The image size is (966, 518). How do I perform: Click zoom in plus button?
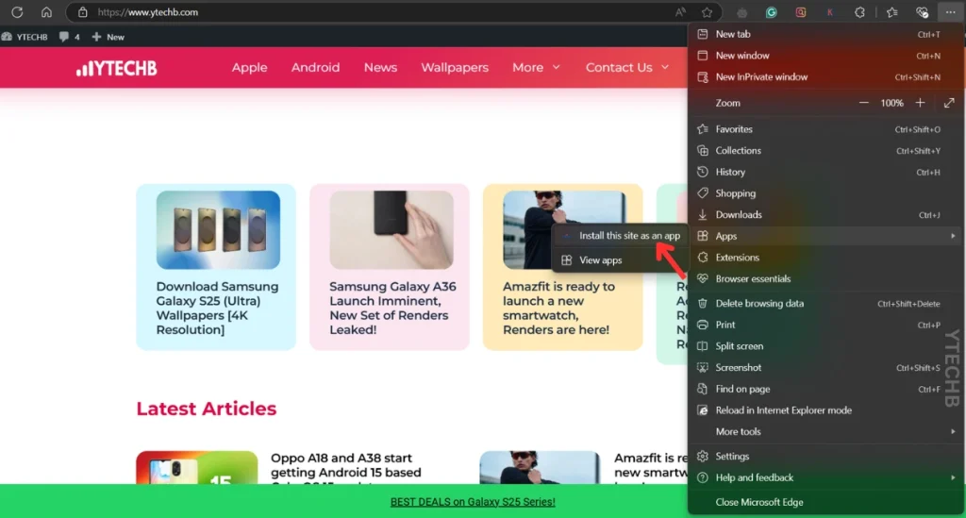coord(920,103)
